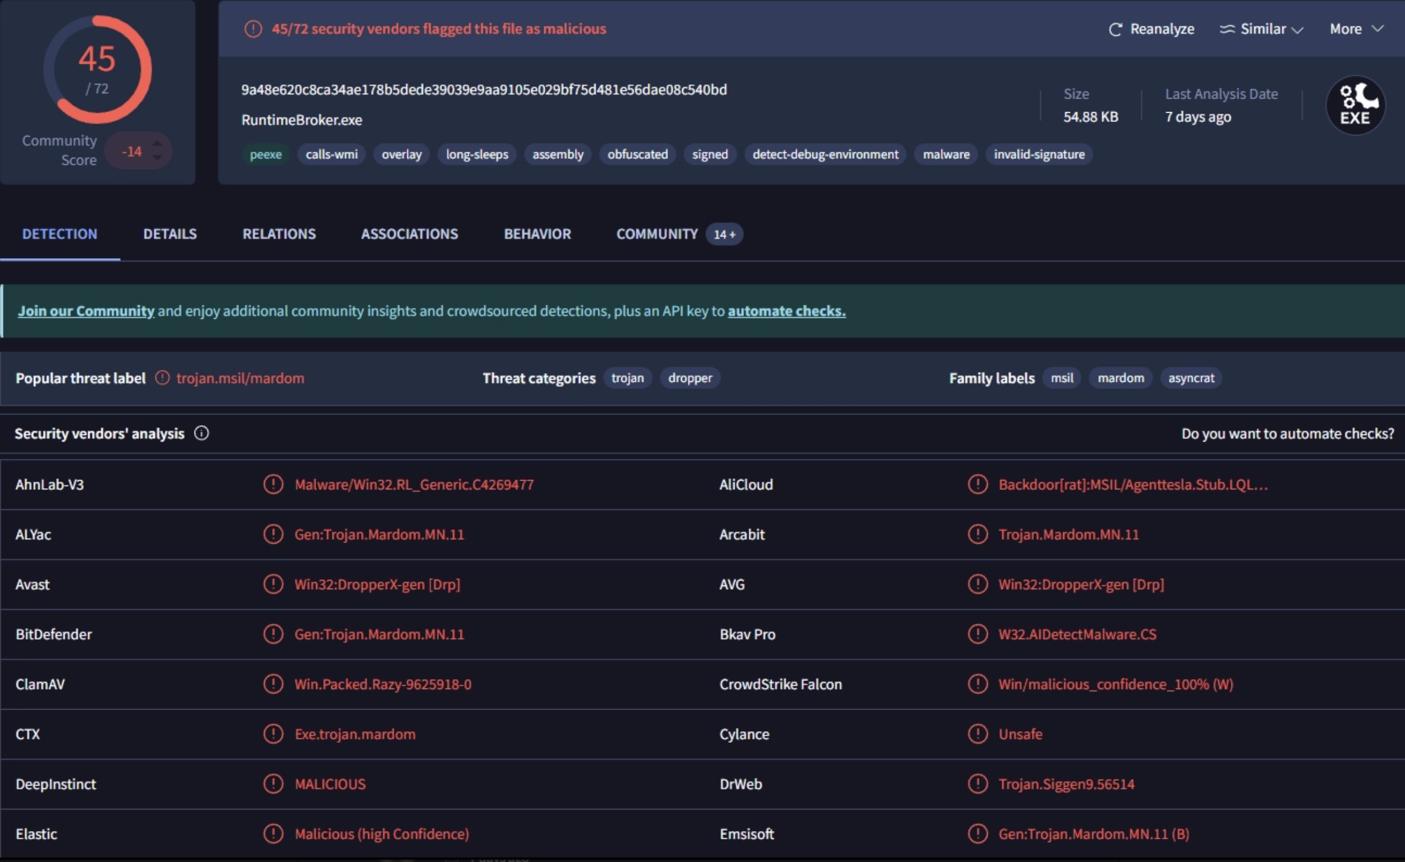Click the asyncrat family label
The height and width of the screenshot is (862, 1405).
(1191, 378)
